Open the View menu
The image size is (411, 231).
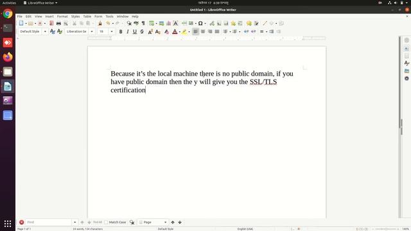click(39, 16)
